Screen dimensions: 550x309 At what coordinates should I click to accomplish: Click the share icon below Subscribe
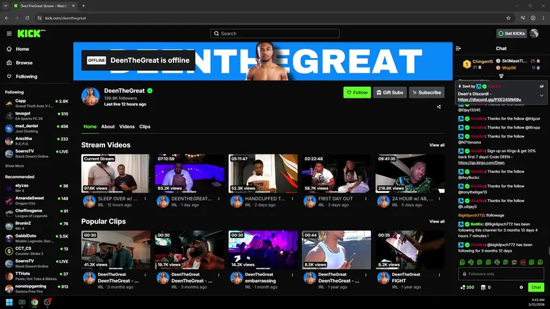click(439, 107)
